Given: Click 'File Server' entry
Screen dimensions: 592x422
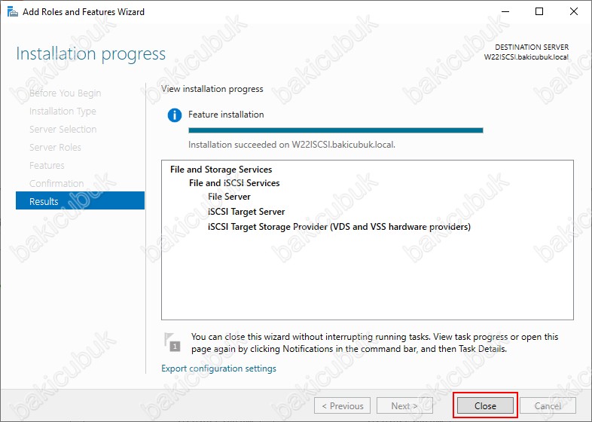Looking at the screenshot, I should click(x=229, y=197).
